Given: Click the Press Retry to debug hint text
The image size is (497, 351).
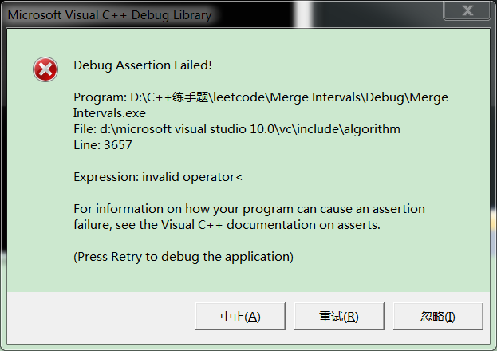Looking at the screenshot, I should [183, 257].
